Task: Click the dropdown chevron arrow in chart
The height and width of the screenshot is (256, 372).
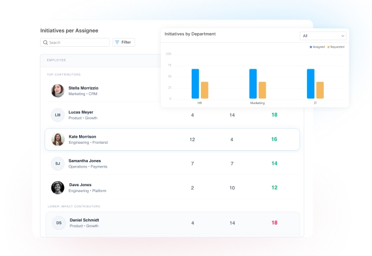Action: pyautogui.click(x=342, y=36)
